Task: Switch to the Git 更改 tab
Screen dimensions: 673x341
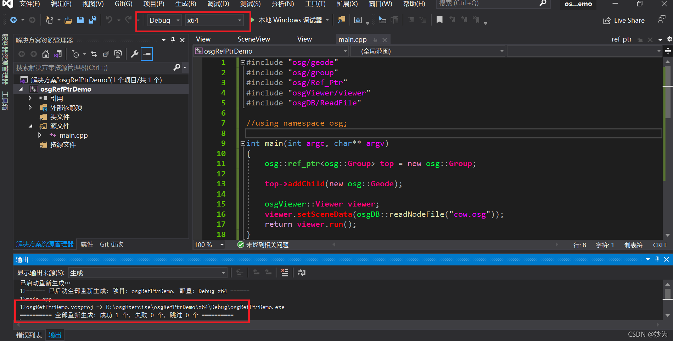Action: click(112, 244)
